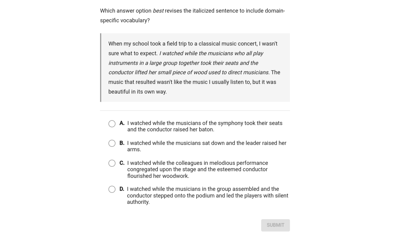This screenshot has height=232, width=413.
Task: Mark option D's radio button
Action: pyautogui.click(x=112, y=189)
